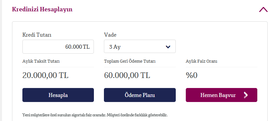Open the Vade term dropdown

coord(140,47)
